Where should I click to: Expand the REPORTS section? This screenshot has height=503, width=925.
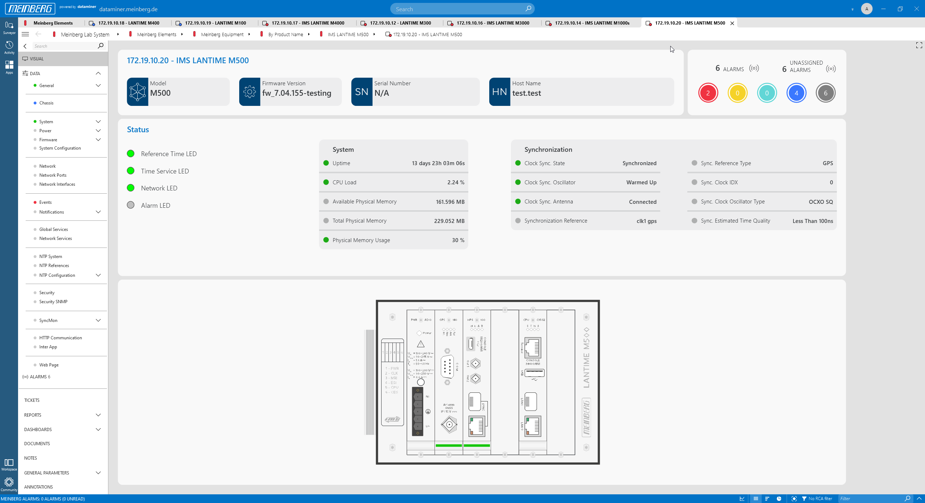[98, 415]
